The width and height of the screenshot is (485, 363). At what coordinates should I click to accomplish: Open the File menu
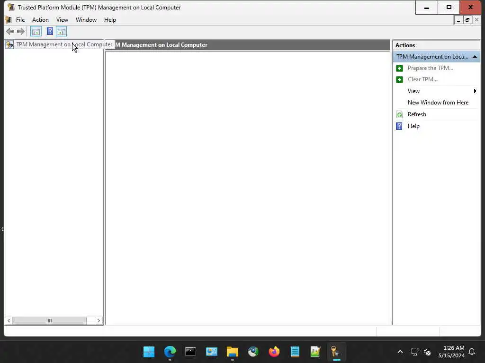click(x=20, y=20)
